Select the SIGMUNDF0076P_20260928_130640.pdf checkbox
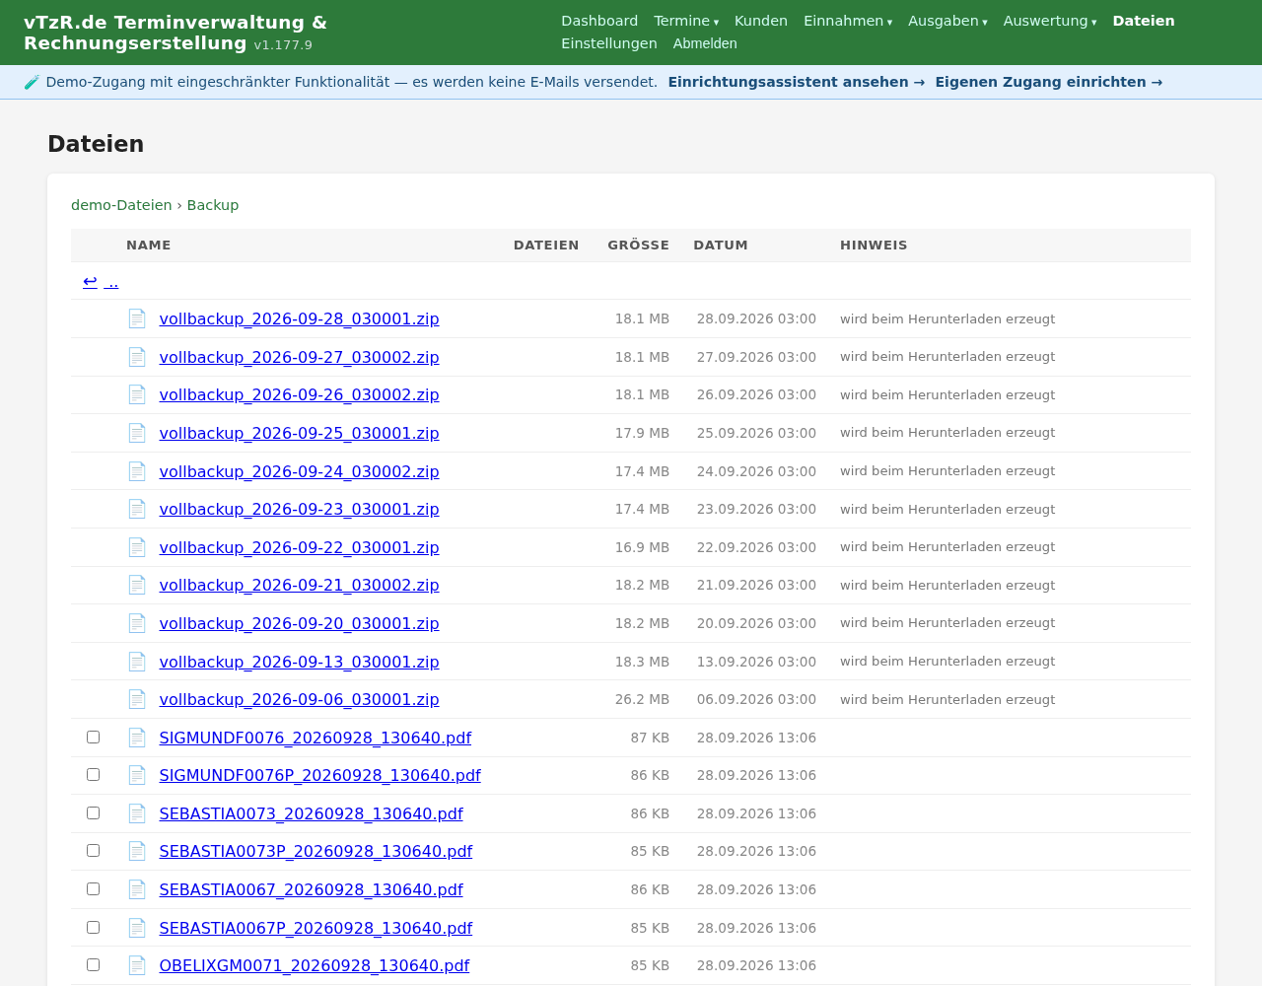 point(94,775)
